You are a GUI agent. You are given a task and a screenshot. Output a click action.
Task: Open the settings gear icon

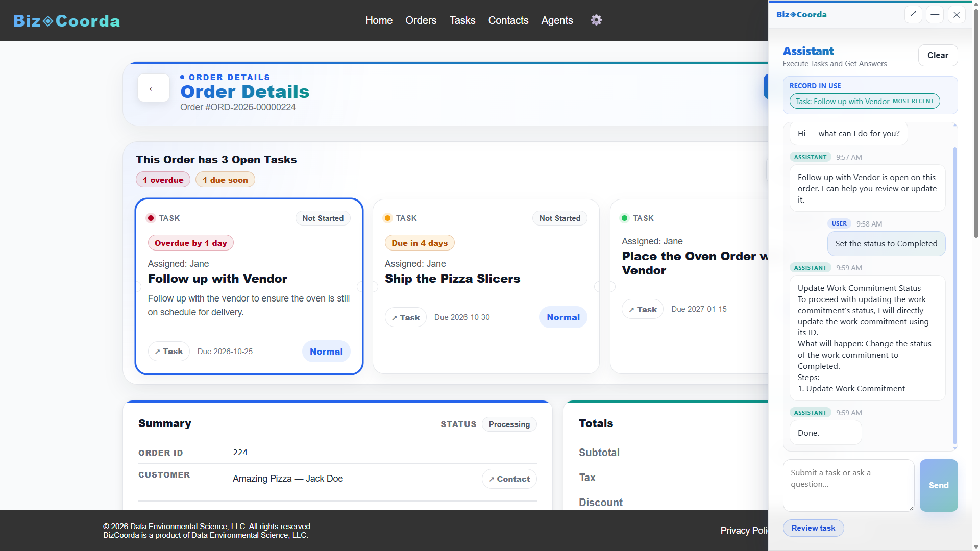tap(596, 20)
